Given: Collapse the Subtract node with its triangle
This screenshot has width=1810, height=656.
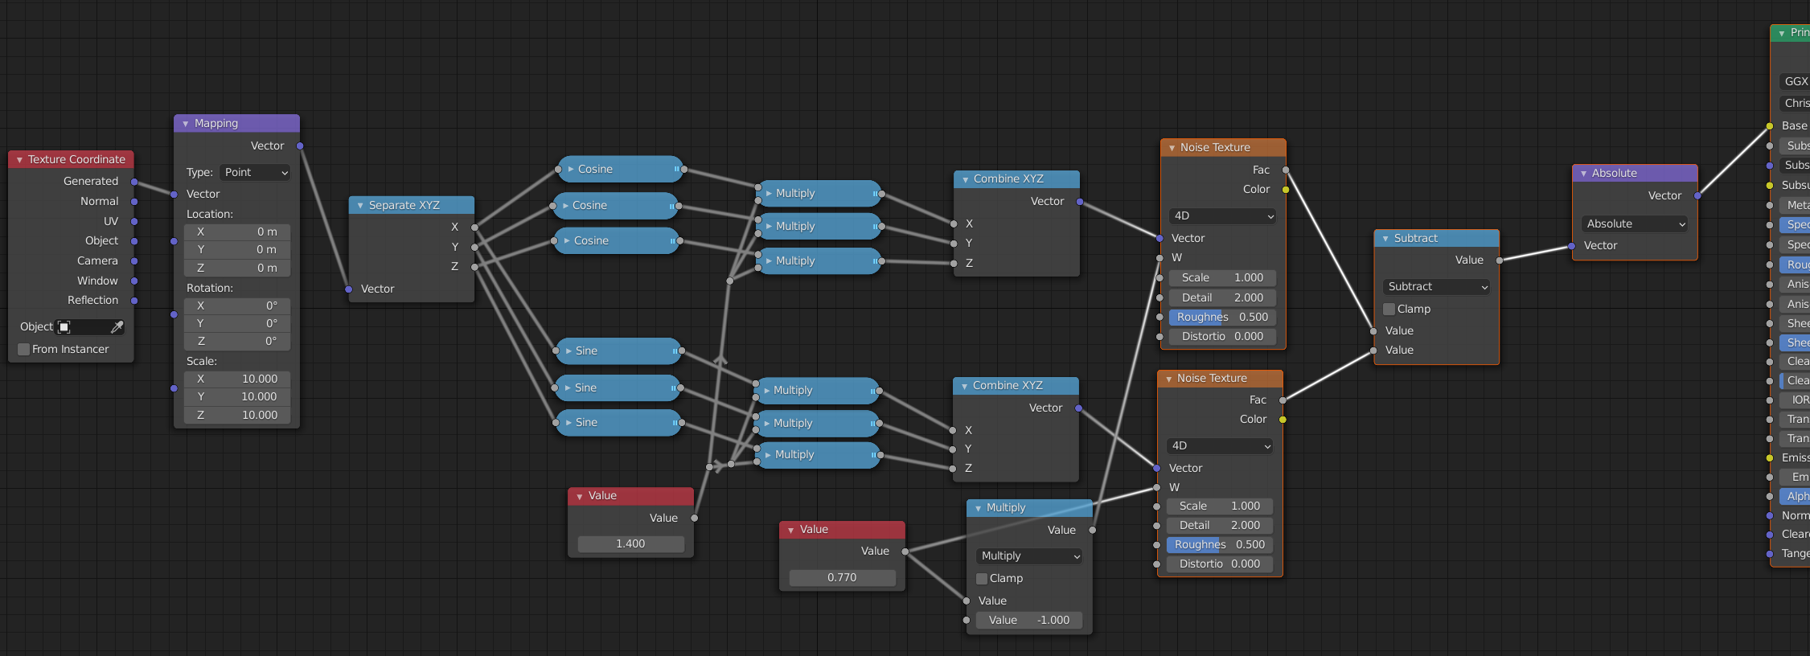Looking at the screenshot, I should click(x=1385, y=239).
